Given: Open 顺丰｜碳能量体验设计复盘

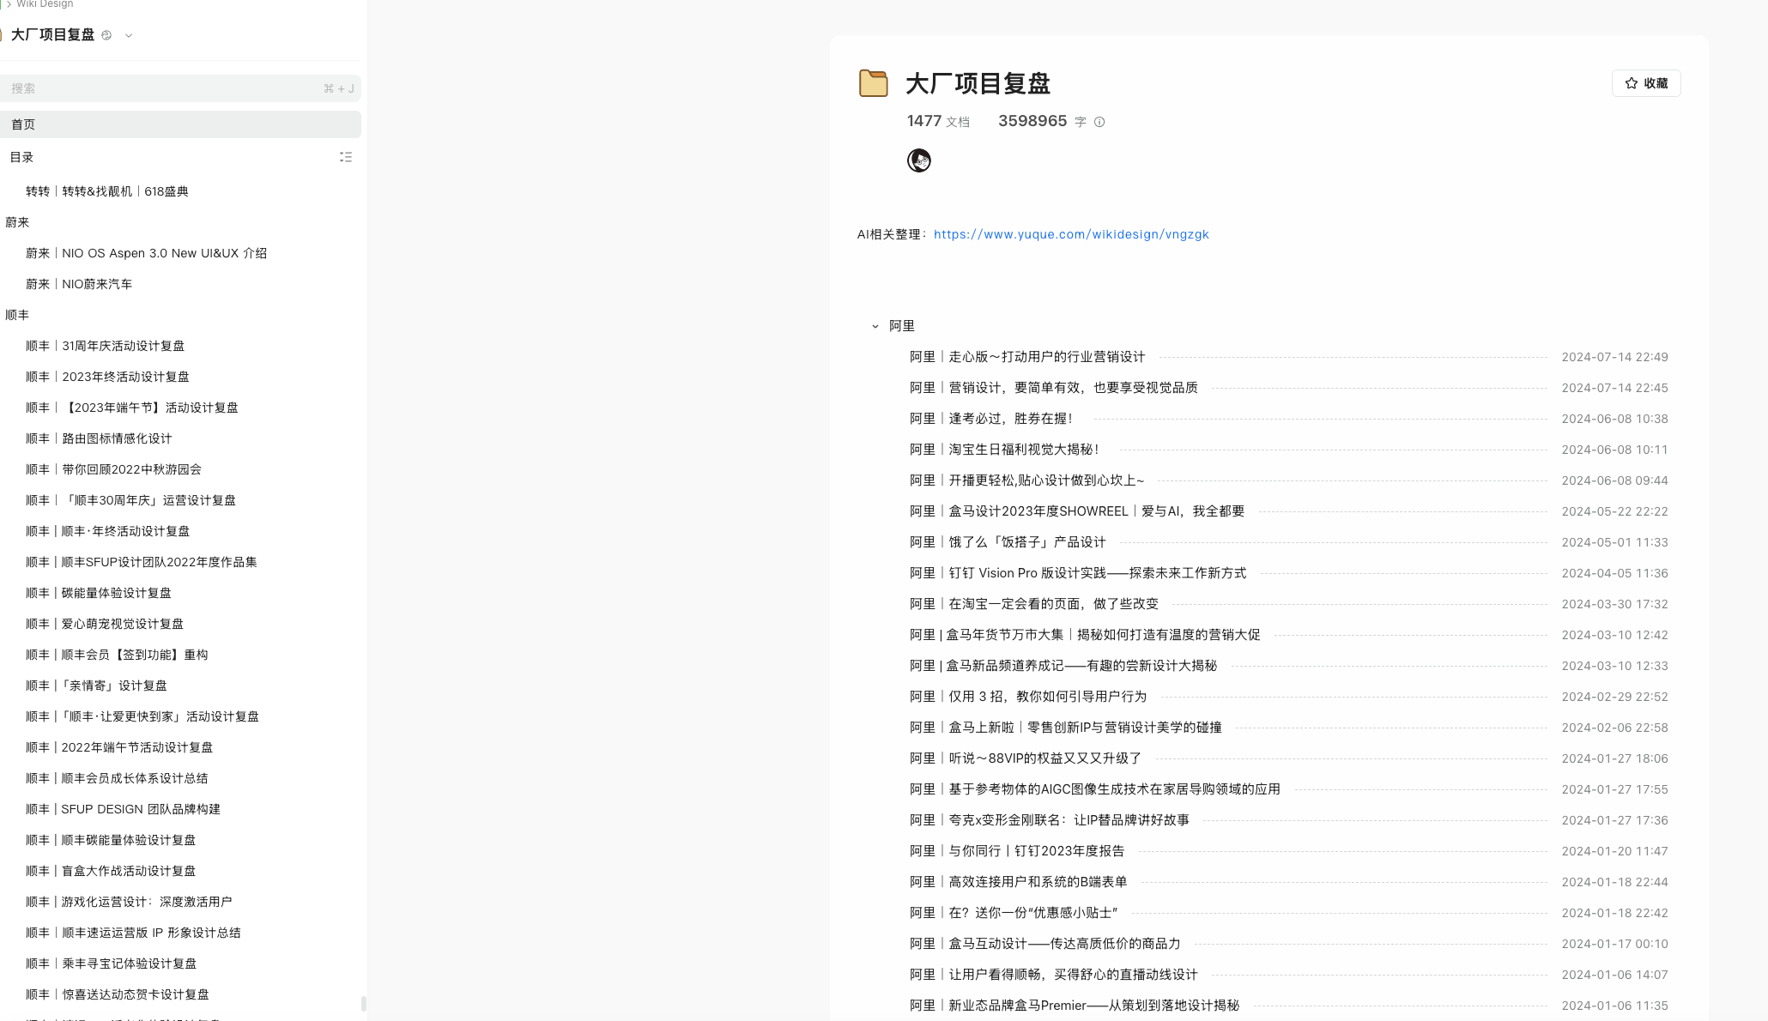Looking at the screenshot, I should coord(99,593).
